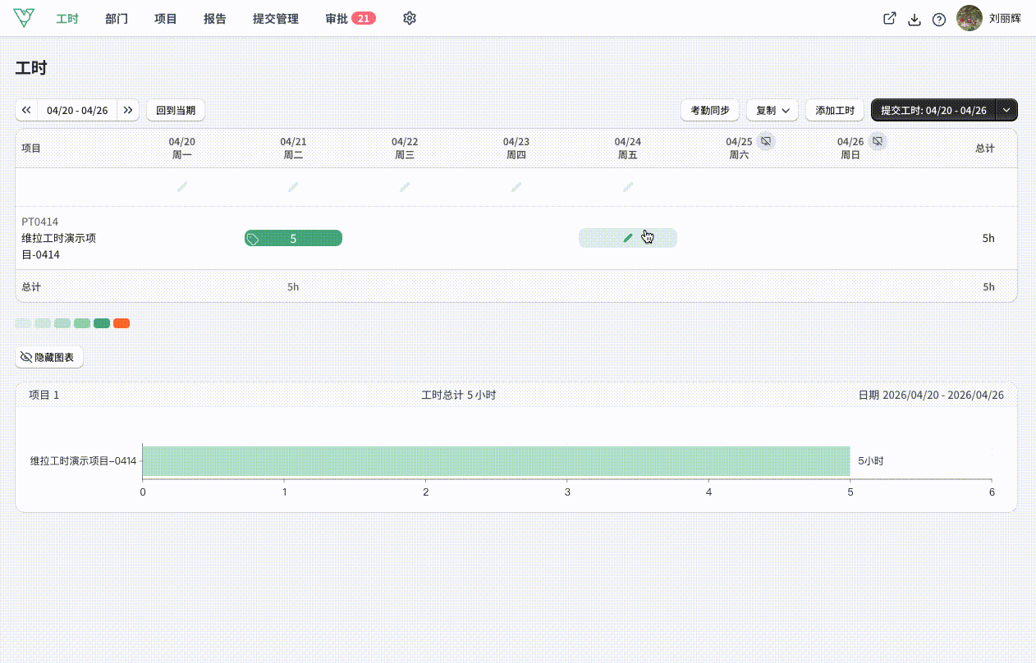1036x663 pixels.
Task: Click the 5小时 bar value label
Action: coord(871,461)
